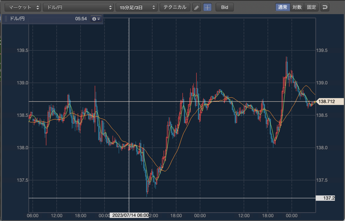
Task: Open the info dropdown next to 05:54
Action: [96, 19]
